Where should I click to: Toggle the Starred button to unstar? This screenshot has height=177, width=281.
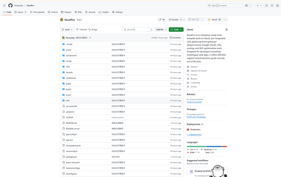[x=215, y=20]
